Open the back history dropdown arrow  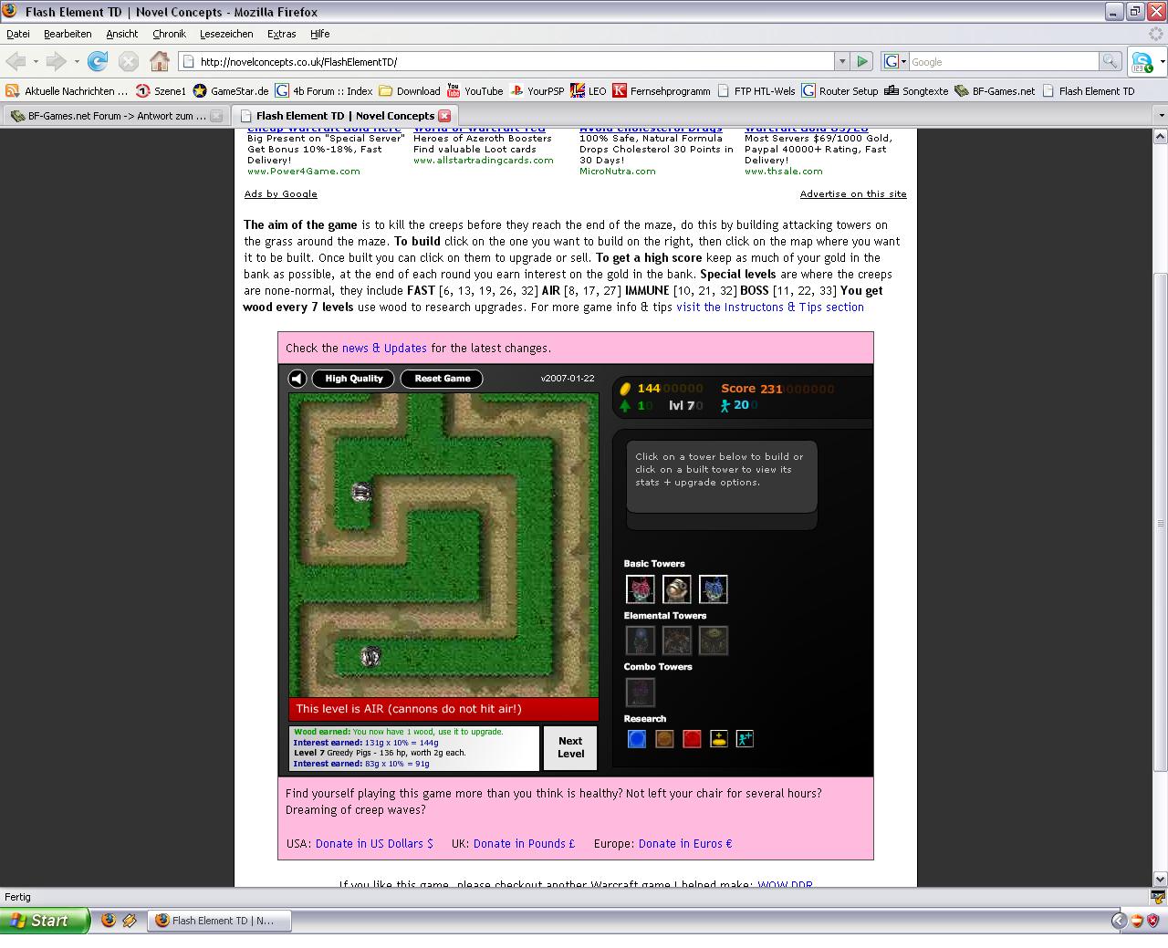tap(36, 62)
